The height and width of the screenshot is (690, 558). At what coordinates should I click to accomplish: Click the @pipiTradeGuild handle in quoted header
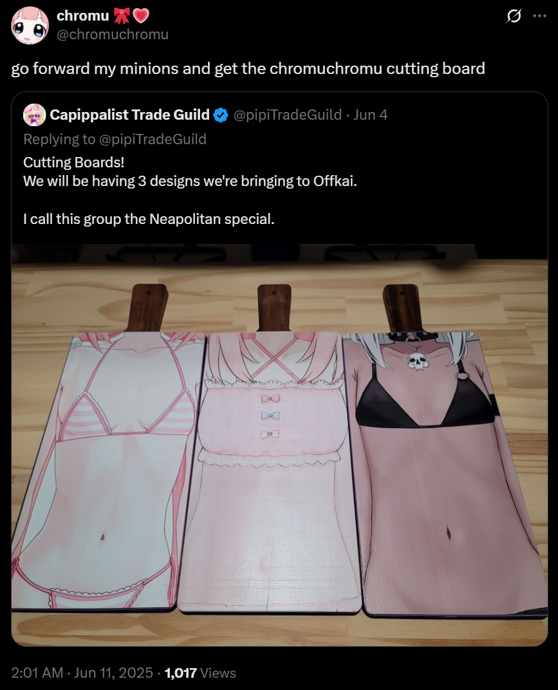tap(287, 115)
